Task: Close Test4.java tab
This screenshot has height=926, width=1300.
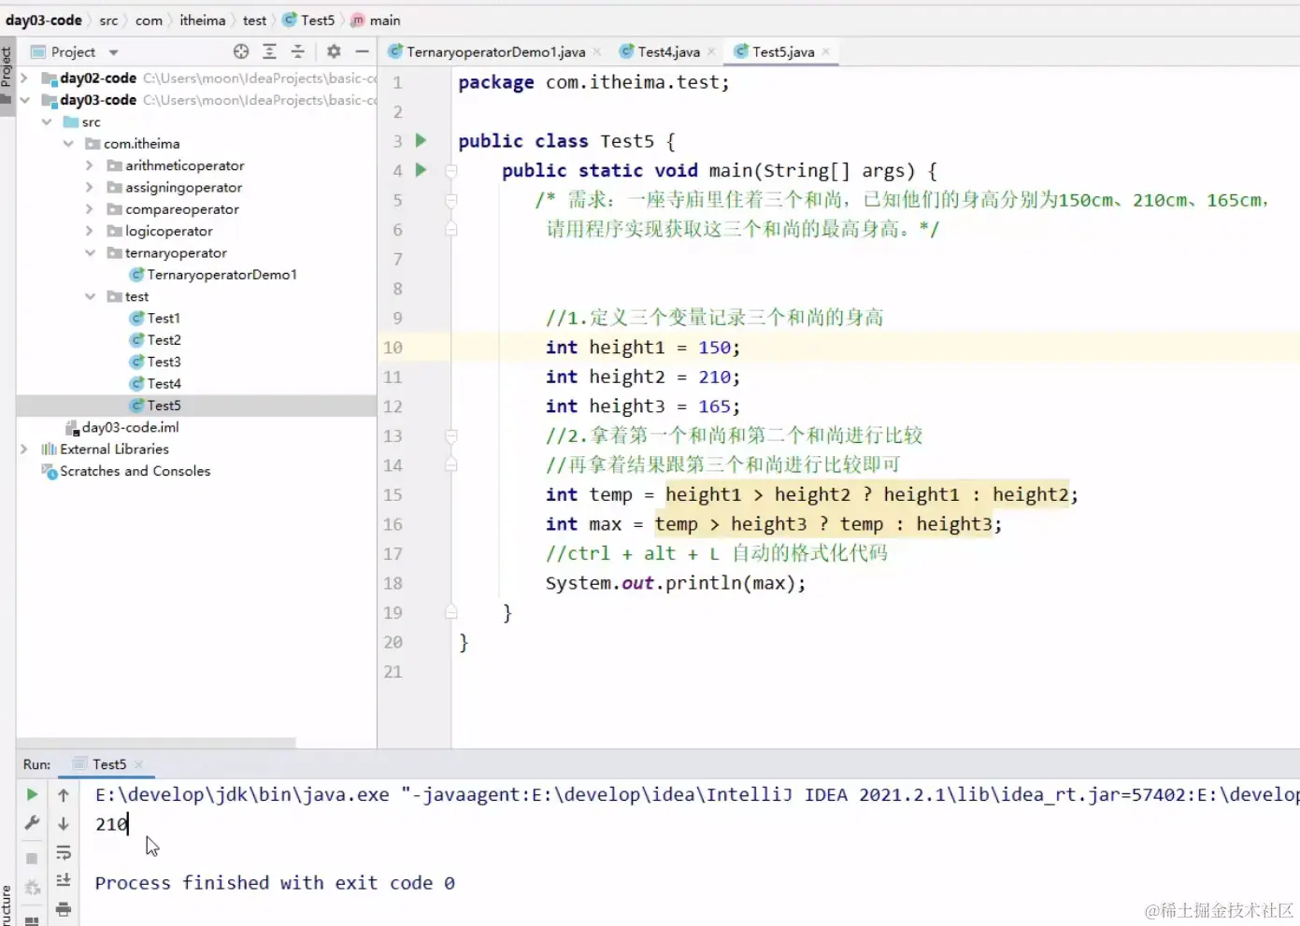Action: (711, 52)
